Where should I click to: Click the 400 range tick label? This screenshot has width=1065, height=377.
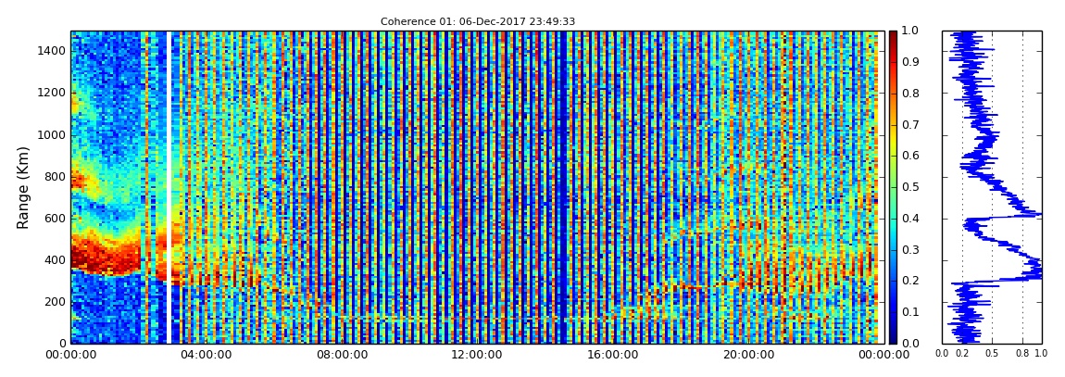[55, 260]
